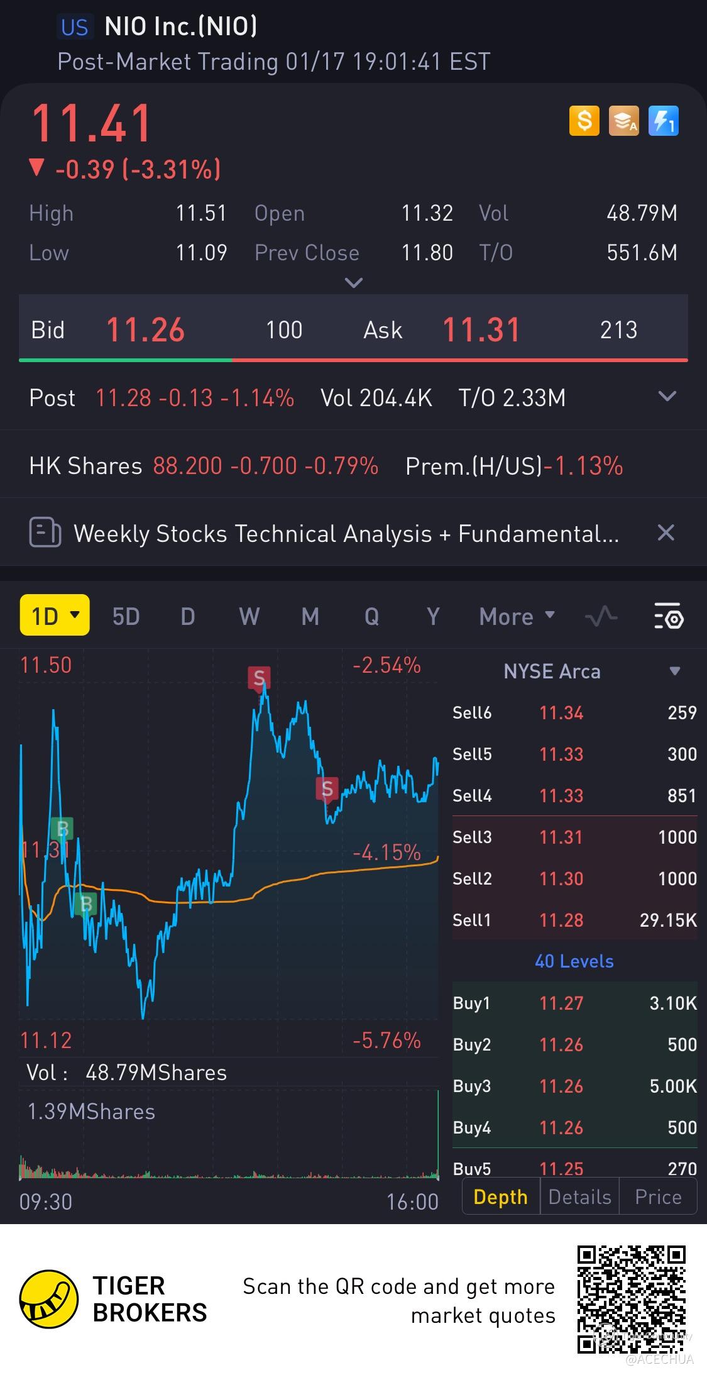Viewport: 707px width, 1375px height.
Task: Tap the Buy2 11.26 row with 500
Action: pyautogui.click(x=574, y=1045)
